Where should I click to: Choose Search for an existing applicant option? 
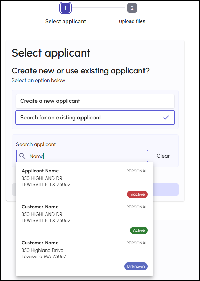(95, 118)
